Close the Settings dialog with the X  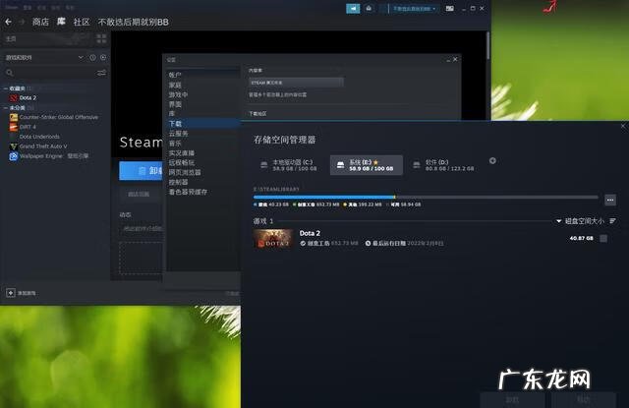[455, 59]
